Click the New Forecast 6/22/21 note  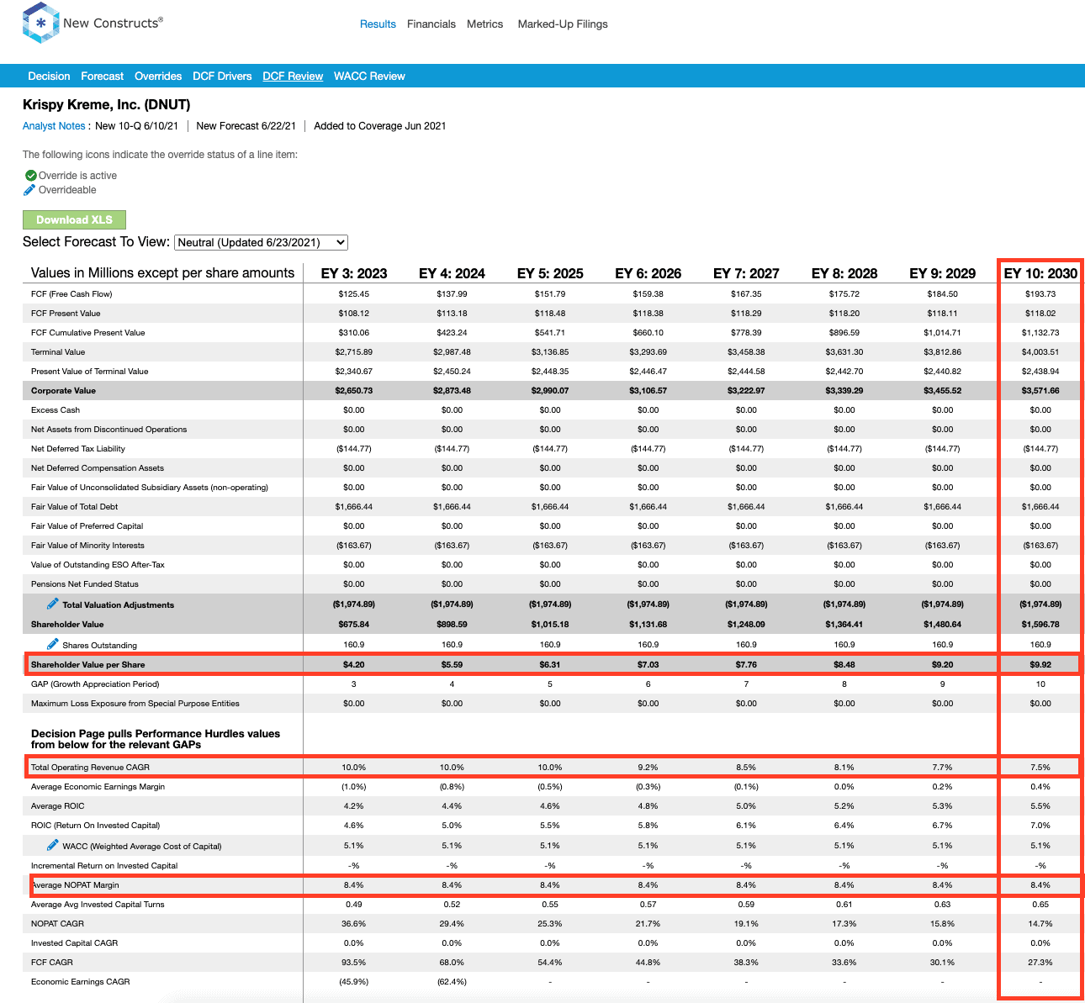[246, 126]
